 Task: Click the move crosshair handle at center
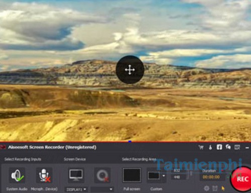coord(130,70)
